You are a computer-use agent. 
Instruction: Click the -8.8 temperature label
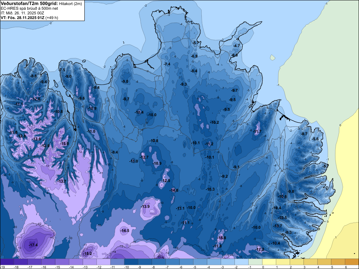click(34, 76)
